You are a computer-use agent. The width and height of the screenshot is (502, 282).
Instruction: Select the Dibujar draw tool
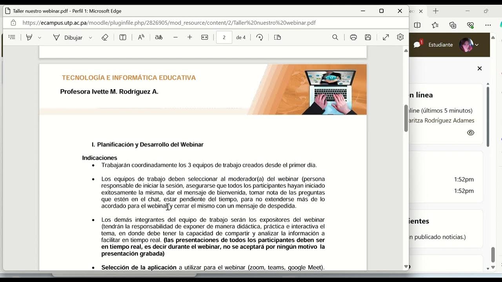(x=67, y=38)
